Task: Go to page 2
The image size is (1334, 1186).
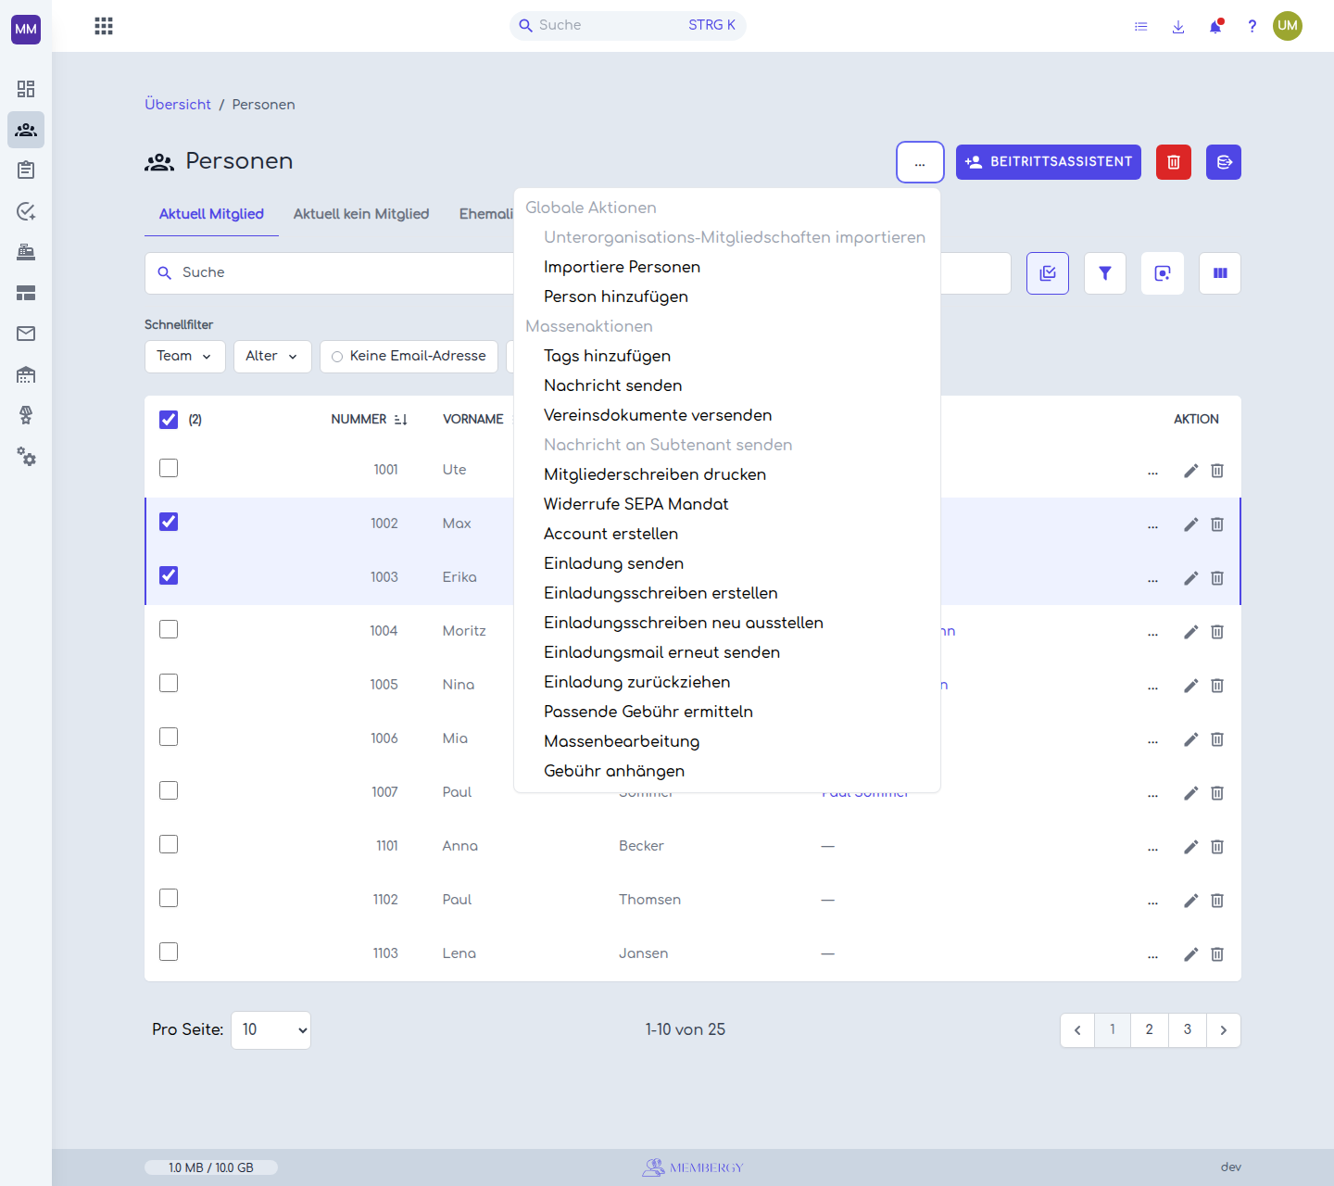Action: pos(1150,1030)
